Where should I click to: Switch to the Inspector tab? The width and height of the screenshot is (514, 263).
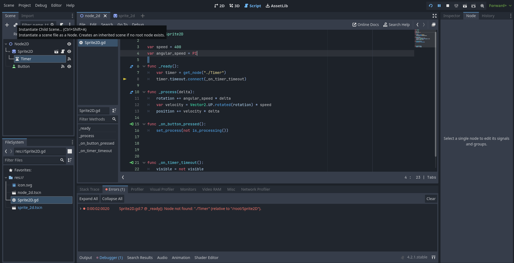(x=452, y=16)
